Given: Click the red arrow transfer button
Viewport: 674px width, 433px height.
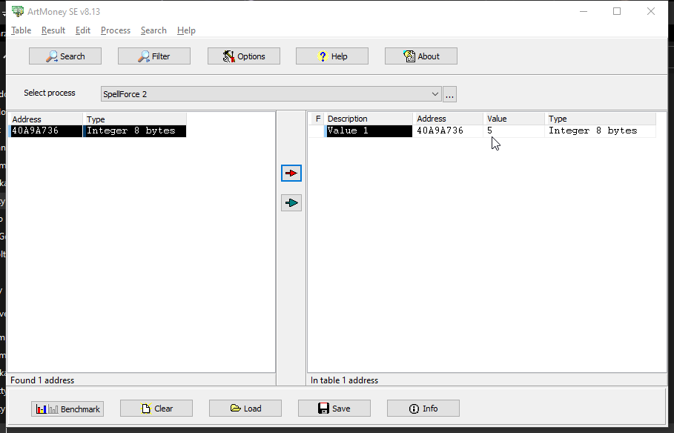Looking at the screenshot, I should (x=291, y=173).
